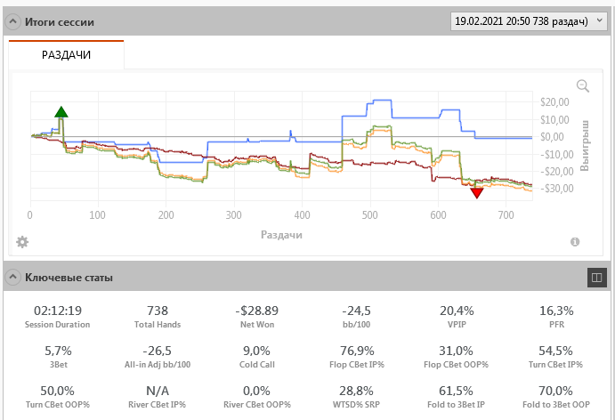Toggle the key stats column layout icon
Viewport: 615px width, 420px height.
[x=596, y=278]
